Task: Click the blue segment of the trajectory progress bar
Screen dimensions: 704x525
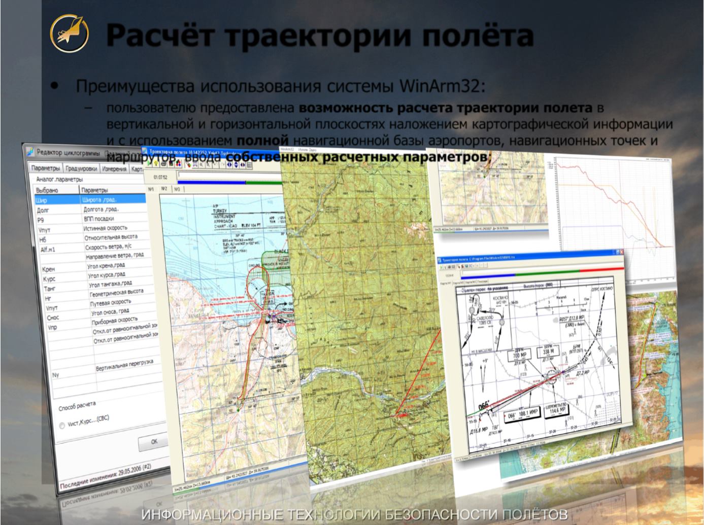Action: [x=211, y=182]
